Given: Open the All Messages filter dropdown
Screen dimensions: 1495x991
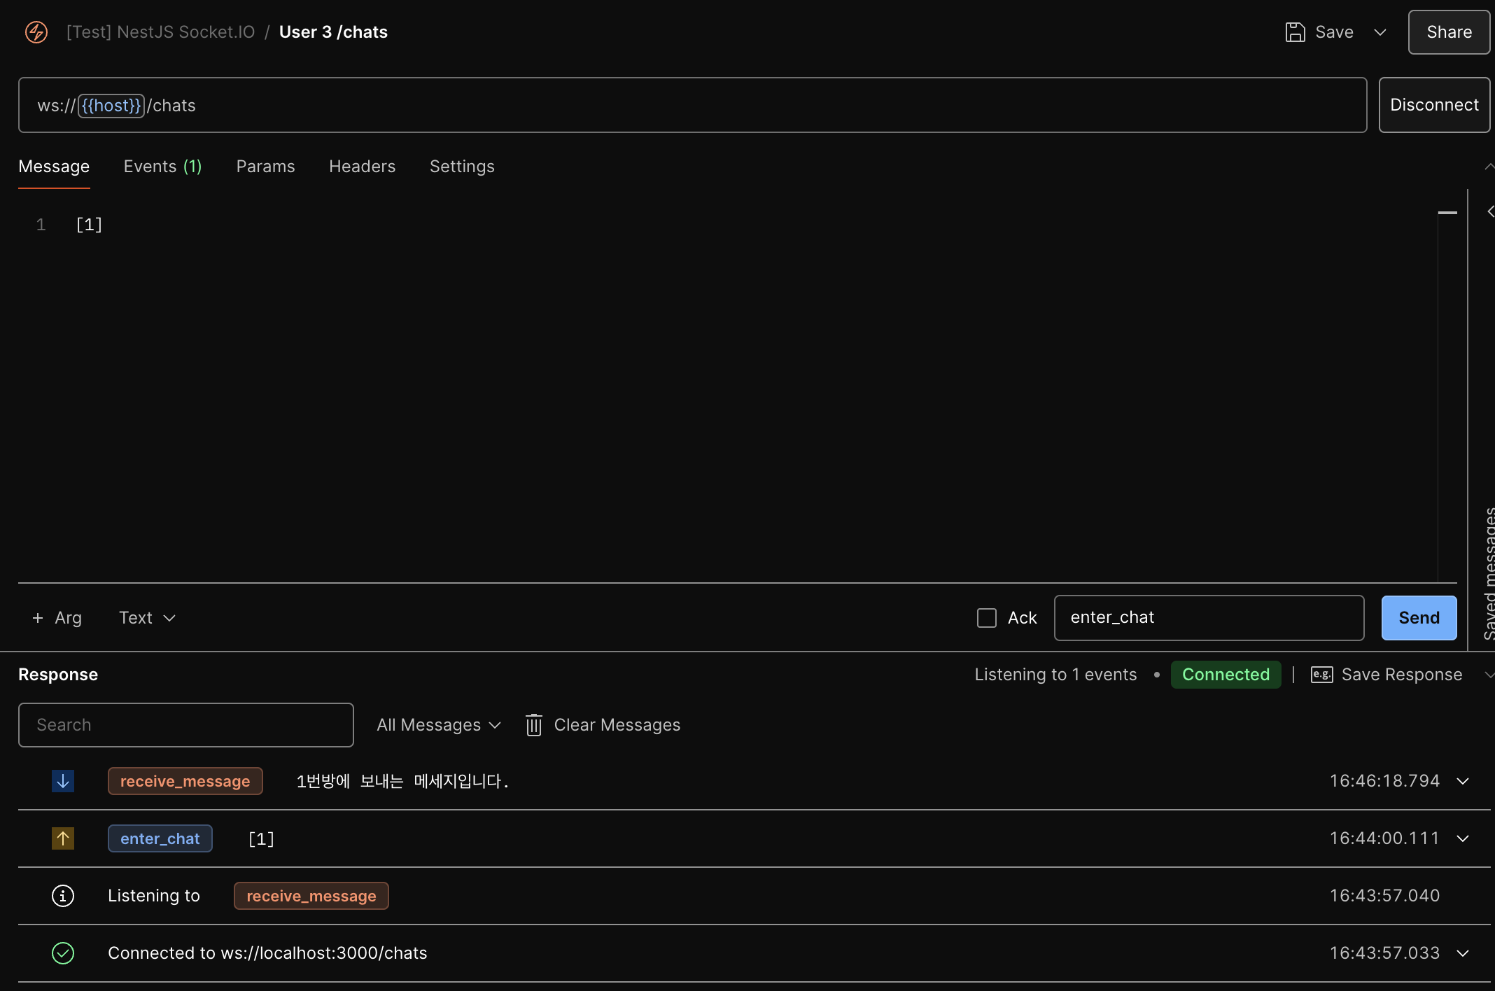Looking at the screenshot, I should [x=439, y=725].
